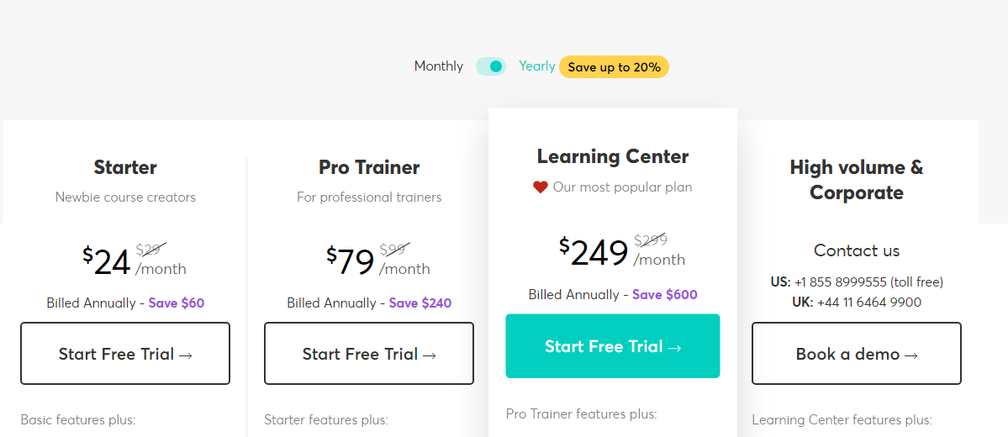Click the Starter plan heading
1008x437 pixels.
(125, 167)
